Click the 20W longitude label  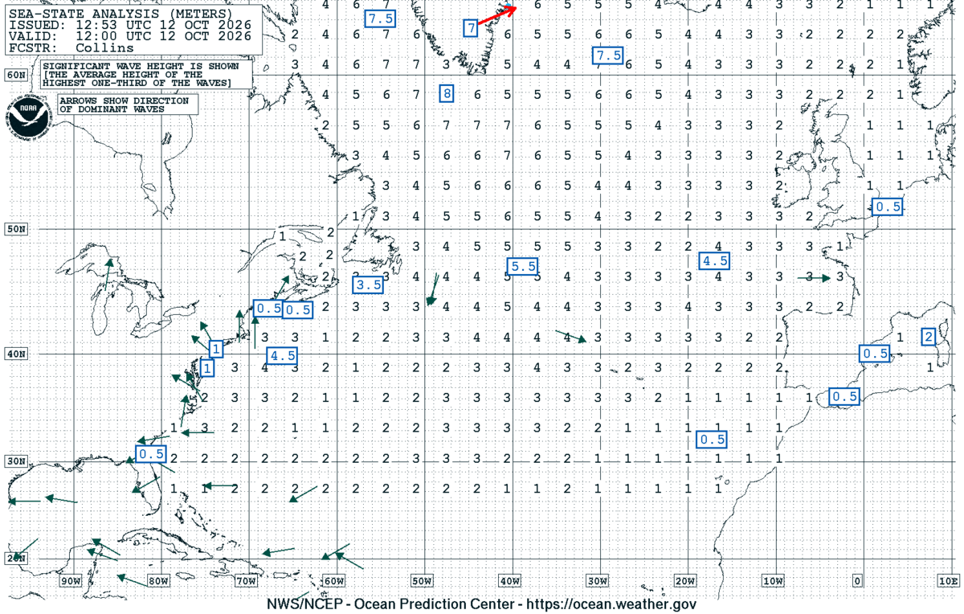684,581
